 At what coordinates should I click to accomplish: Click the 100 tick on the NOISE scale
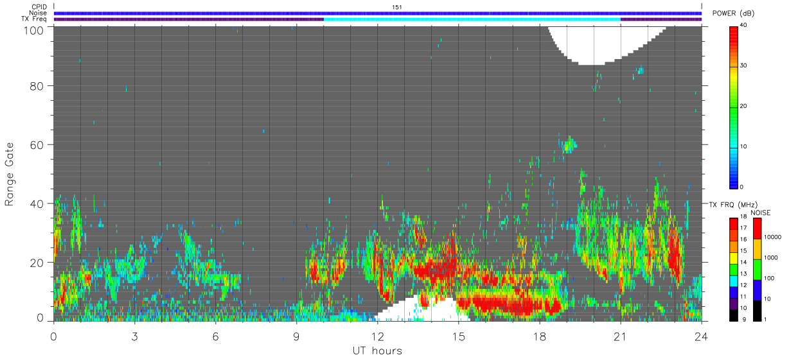(770, 279)
